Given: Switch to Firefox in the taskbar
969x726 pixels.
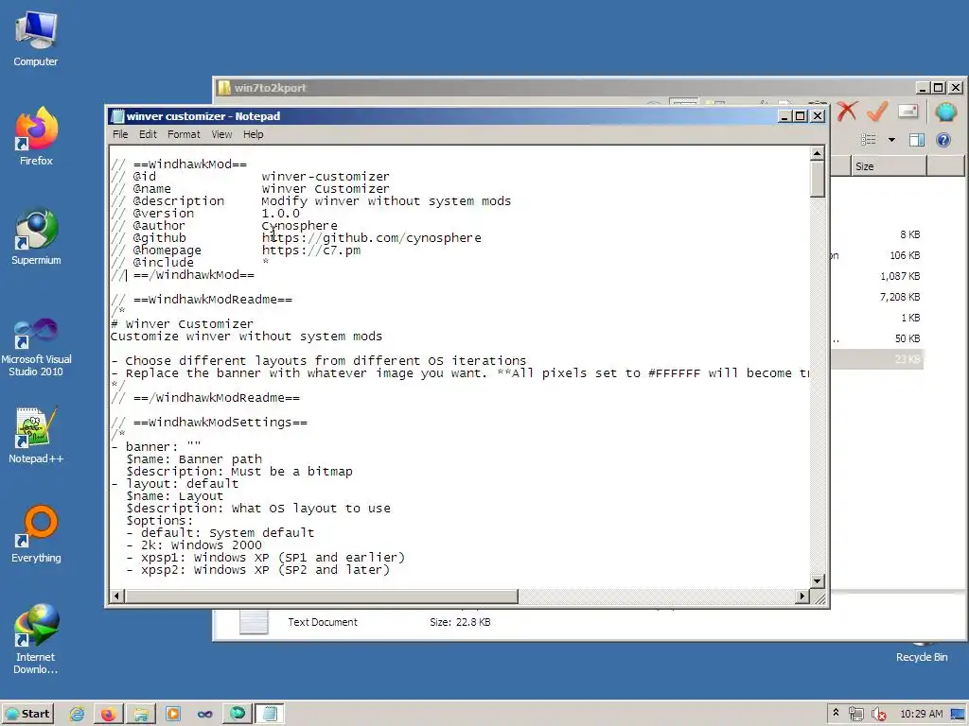Looking at the screenshot, I should click(108, 714).
